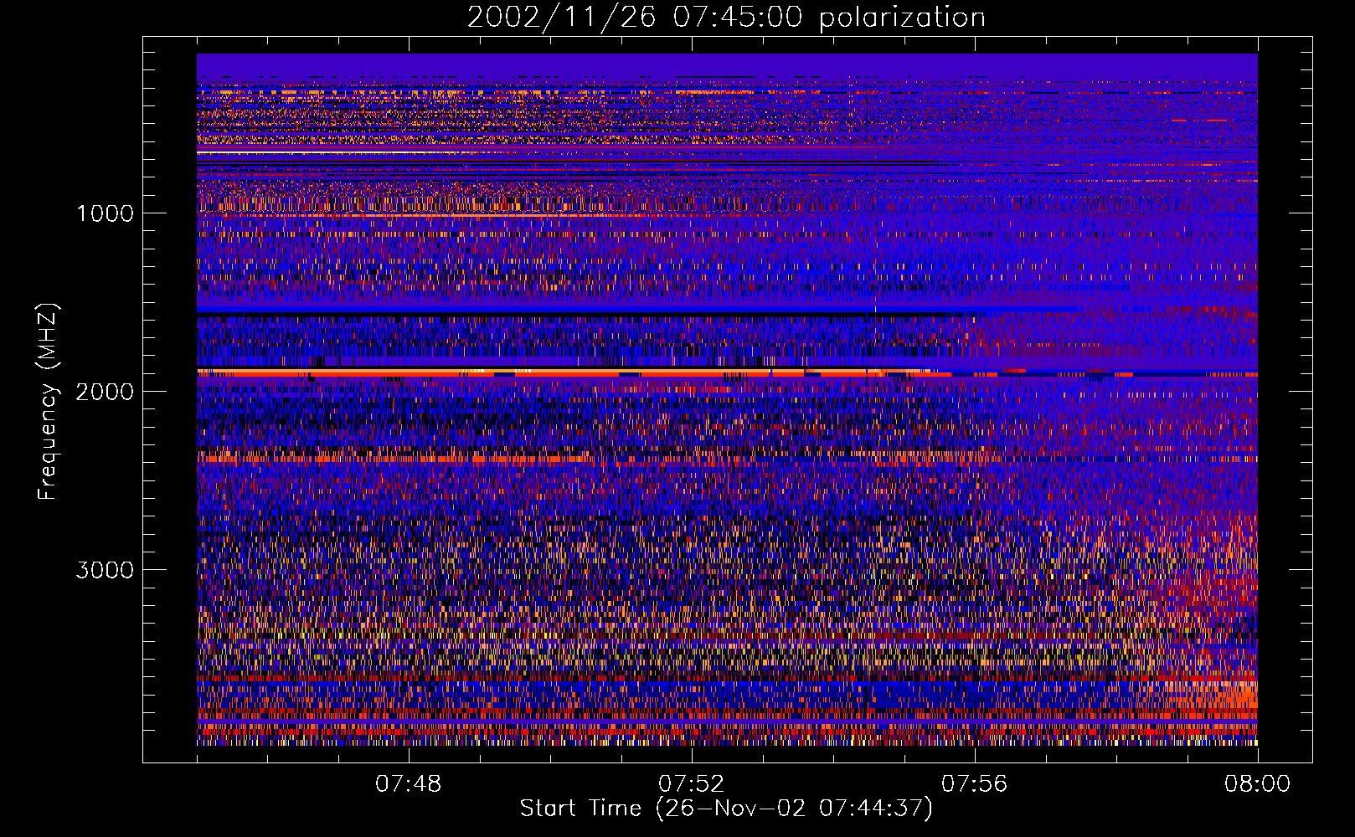Click the "3000" frequency tick label
This screenshot has height=837, width=1355.
(x=105, y=570)
